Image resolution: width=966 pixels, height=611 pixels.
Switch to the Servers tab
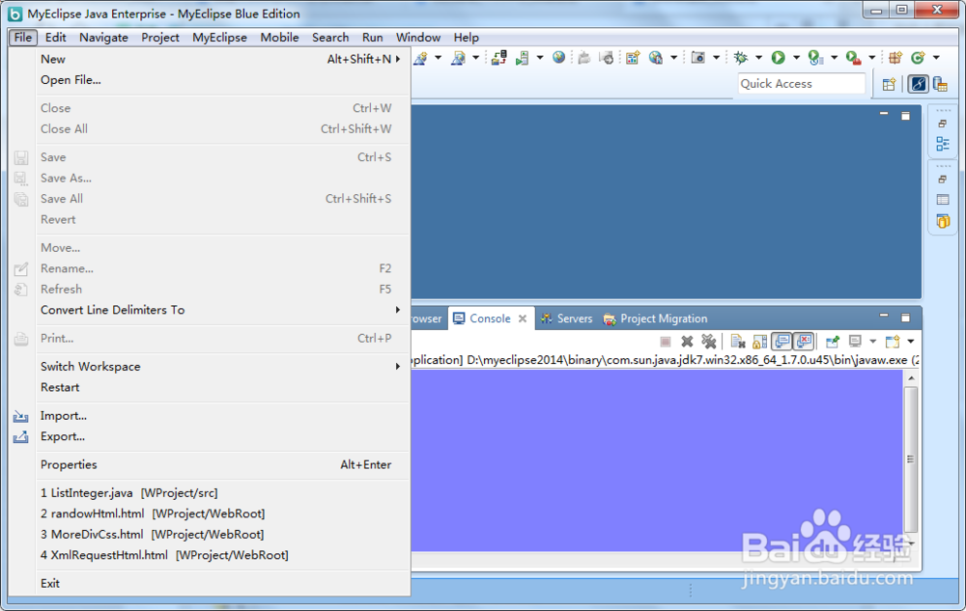click(567, 319)
